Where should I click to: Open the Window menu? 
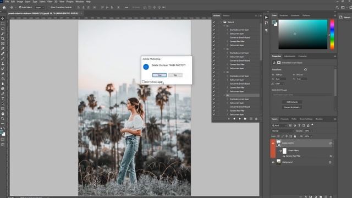coord(79,2)
